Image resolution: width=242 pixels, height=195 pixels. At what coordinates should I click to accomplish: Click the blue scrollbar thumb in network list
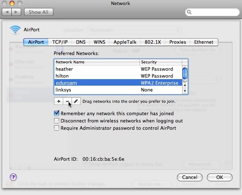click(x=185, y=73)
